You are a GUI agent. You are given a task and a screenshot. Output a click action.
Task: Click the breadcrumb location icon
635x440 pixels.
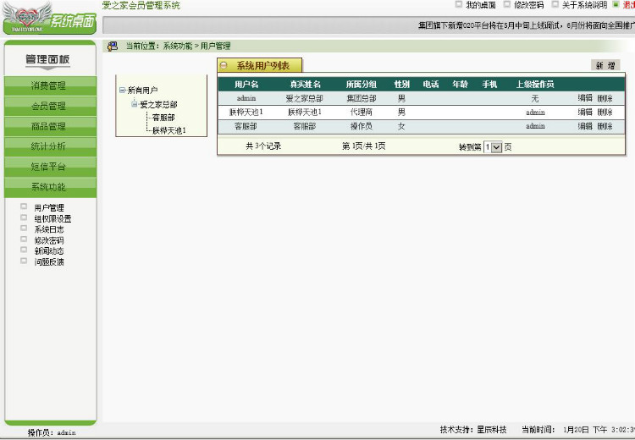click(x=112, y=47)
